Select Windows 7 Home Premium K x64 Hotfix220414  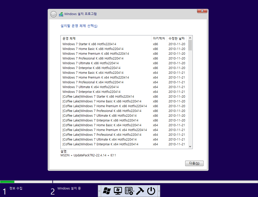124,77
